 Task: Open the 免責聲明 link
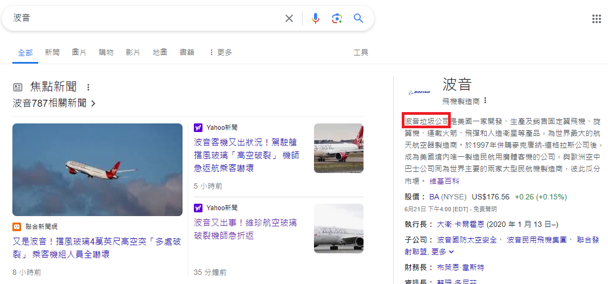[x=484, y=209]
